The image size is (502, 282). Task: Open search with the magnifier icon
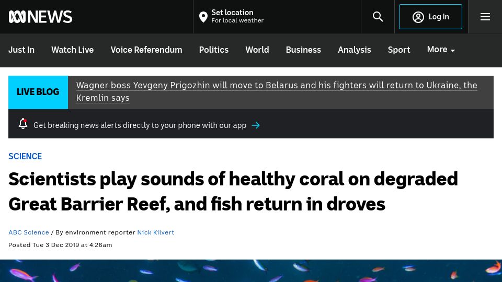coord(378,17)
